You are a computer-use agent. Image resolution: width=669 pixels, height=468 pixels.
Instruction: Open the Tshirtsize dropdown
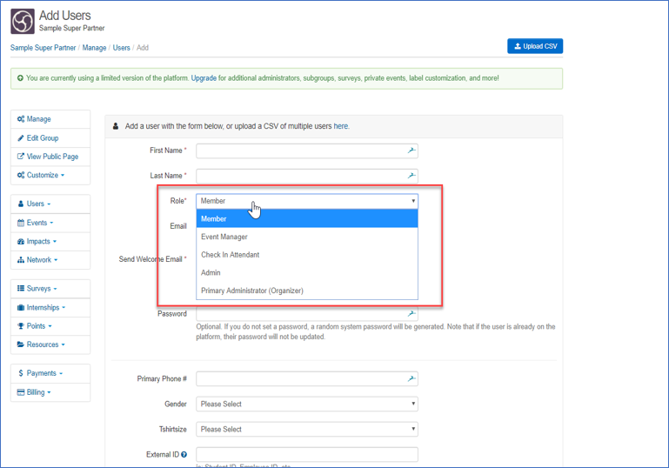[x=307, y=429]
